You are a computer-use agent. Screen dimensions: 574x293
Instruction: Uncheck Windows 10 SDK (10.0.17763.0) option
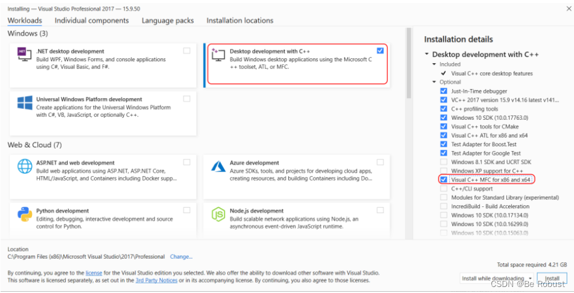444,118
